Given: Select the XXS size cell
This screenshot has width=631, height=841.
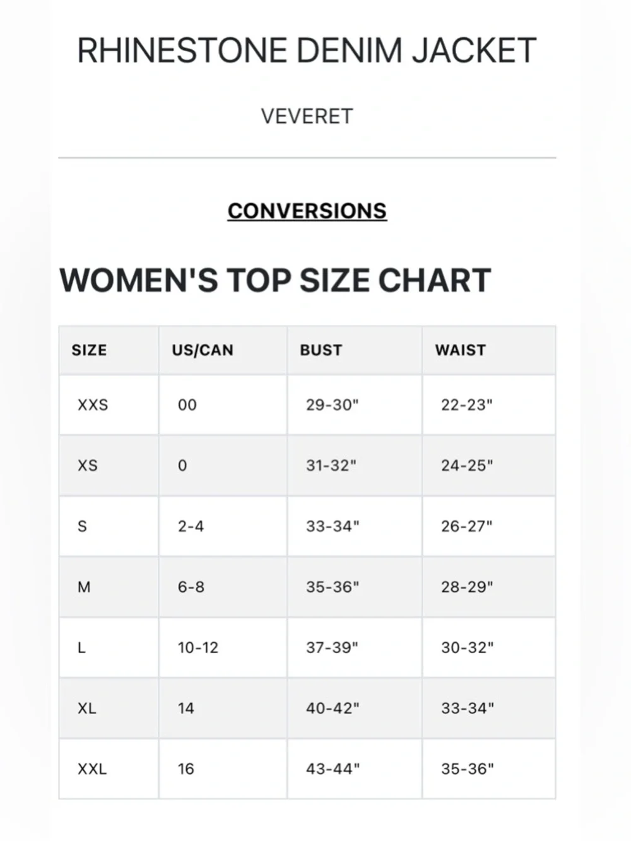Looking at the screenshot, I should 109,404.
